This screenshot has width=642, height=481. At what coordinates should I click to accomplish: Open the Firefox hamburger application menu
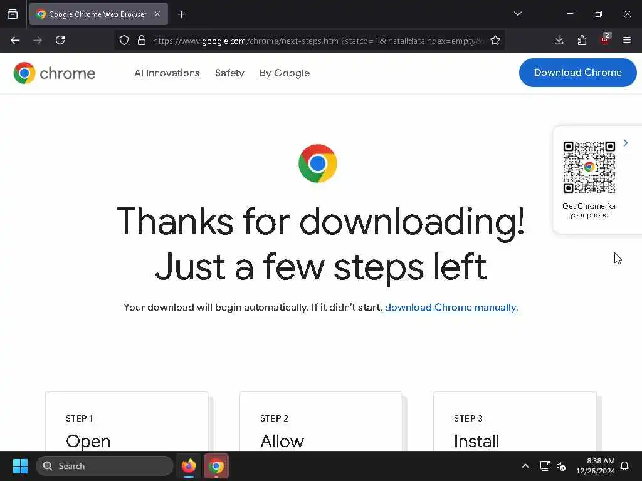click(627, 40)
